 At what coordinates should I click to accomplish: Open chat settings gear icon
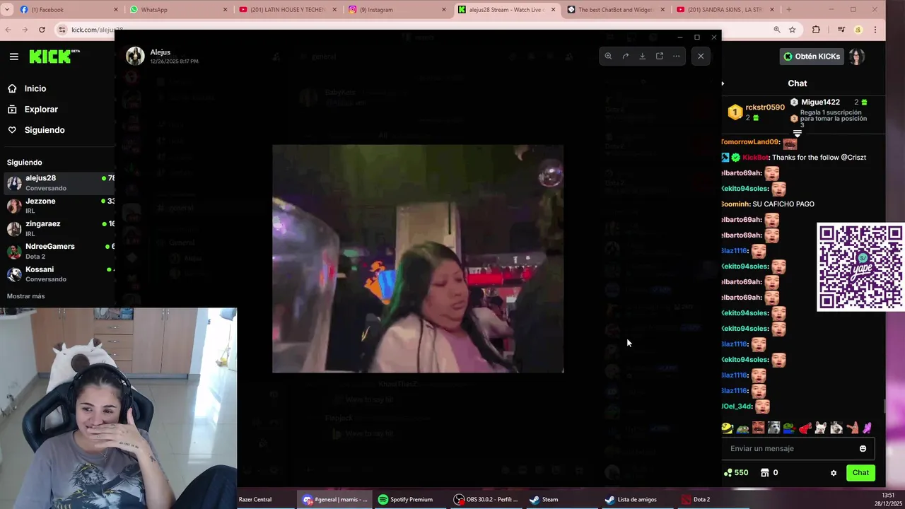coord(834,473)
